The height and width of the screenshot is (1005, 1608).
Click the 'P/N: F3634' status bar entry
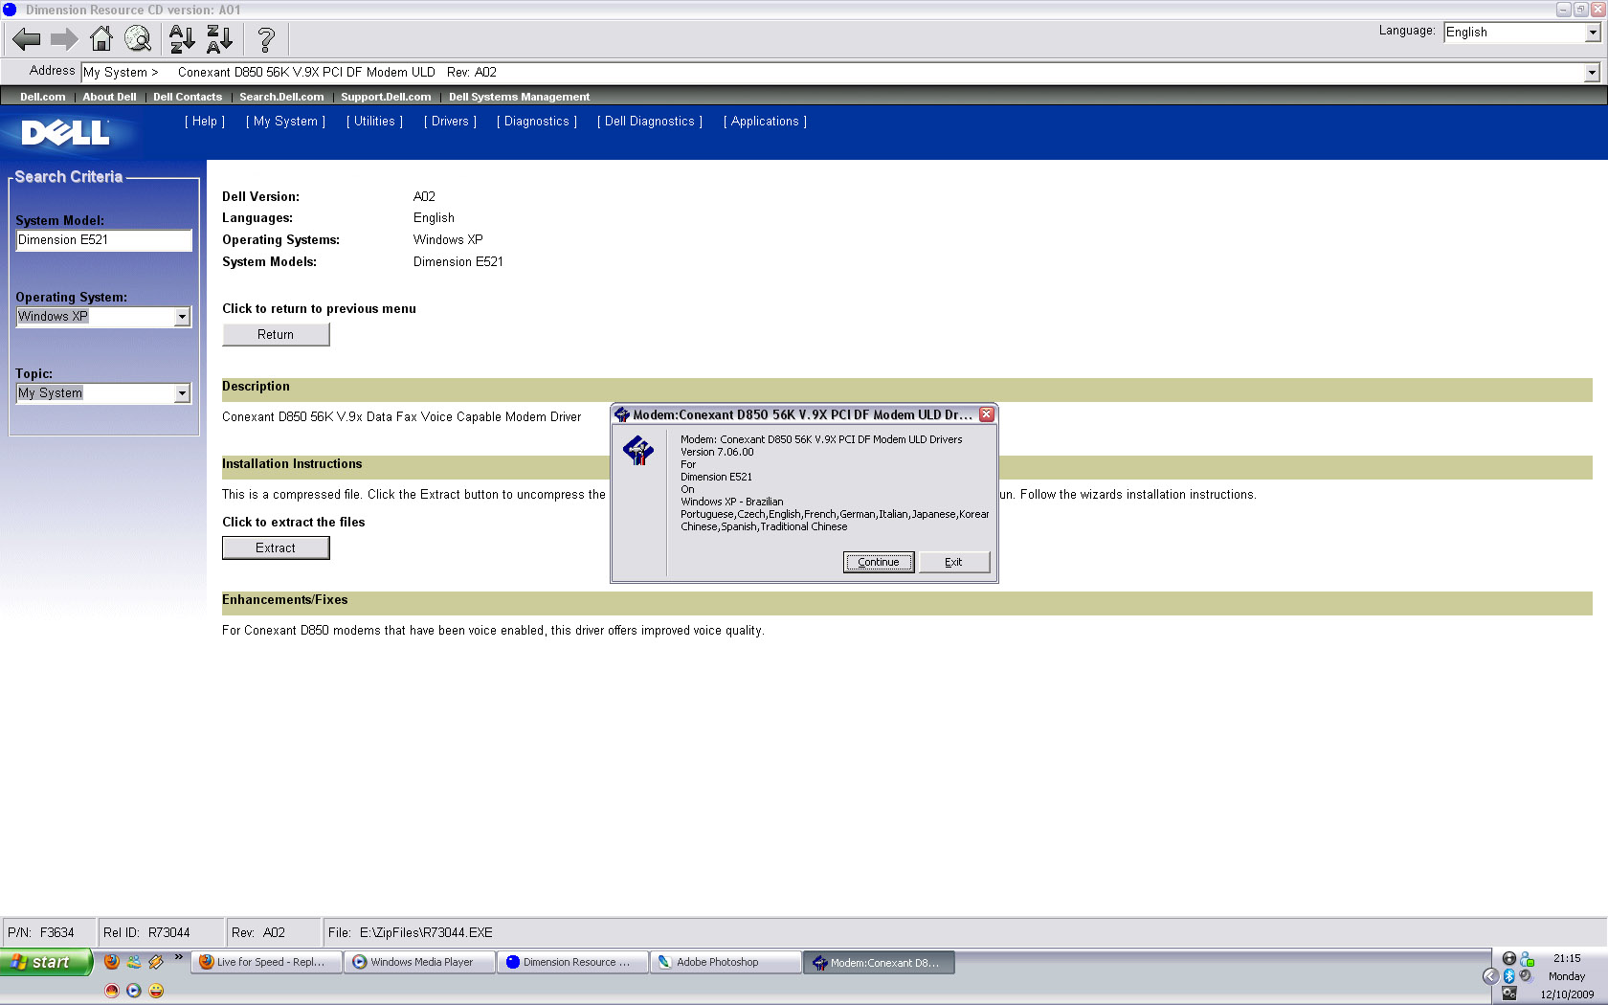point(41,932)
